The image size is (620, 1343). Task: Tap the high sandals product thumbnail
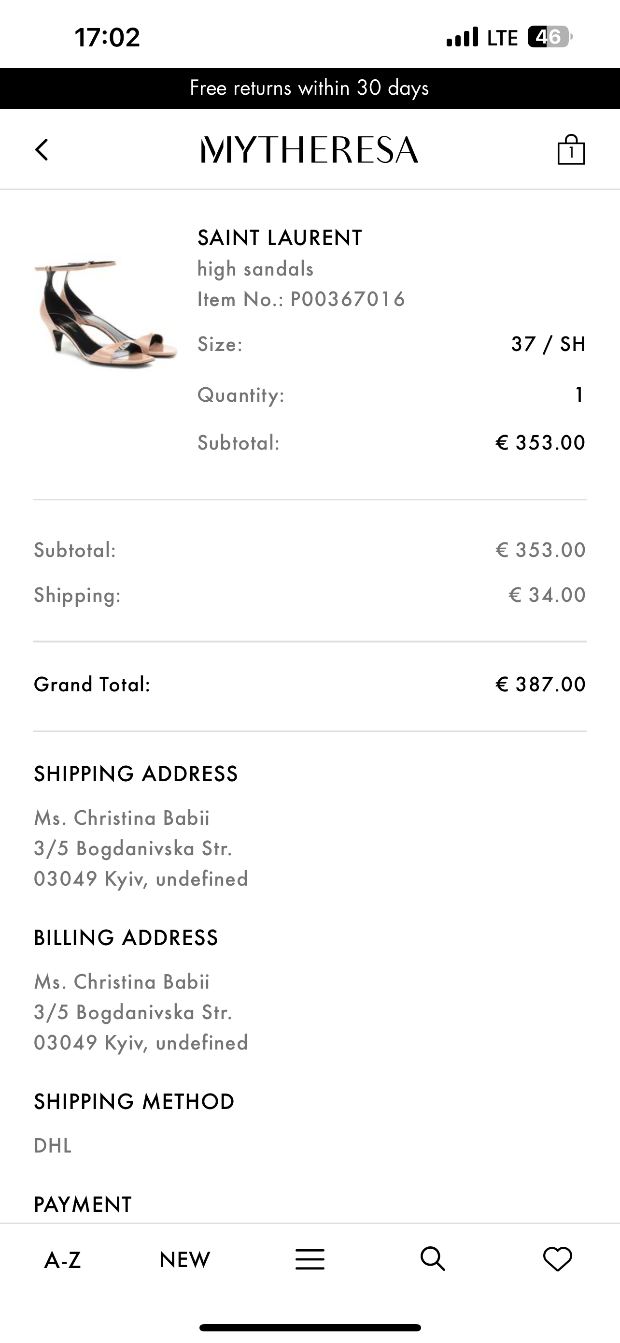click(x=106, y=313)
